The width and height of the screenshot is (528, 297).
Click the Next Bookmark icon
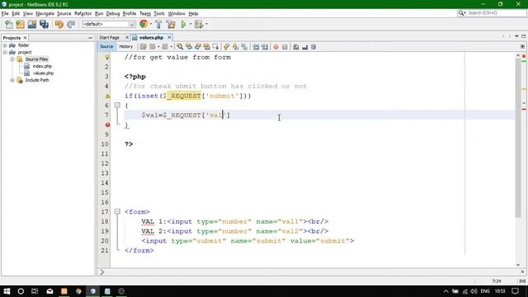point(236,47)
